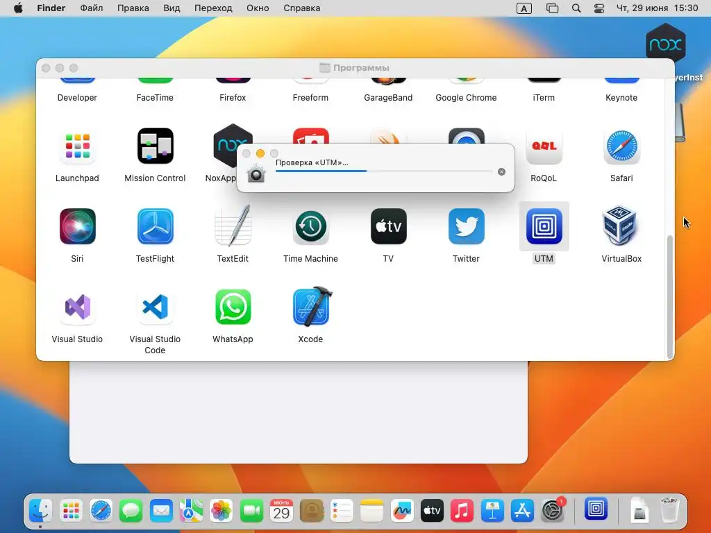The height and width of the screenshot is (533, 711).
Task: Select the Google Chrome label in Programs
Action: pos(466,97)
